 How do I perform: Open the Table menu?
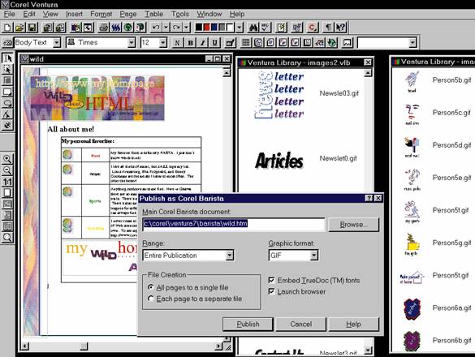pos(154,14)
